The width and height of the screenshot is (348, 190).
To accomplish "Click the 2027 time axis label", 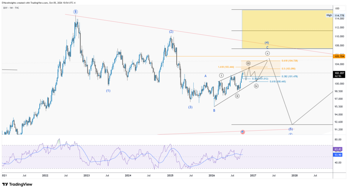I will pos(253,175).
